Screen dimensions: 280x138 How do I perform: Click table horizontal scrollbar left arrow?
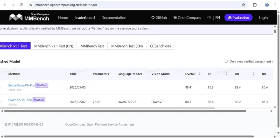(2, 111)
